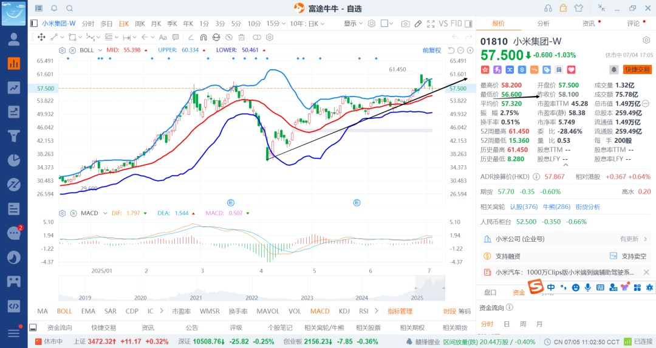Click the price alert bell icon
656x348 pixels.
[613, 70]
